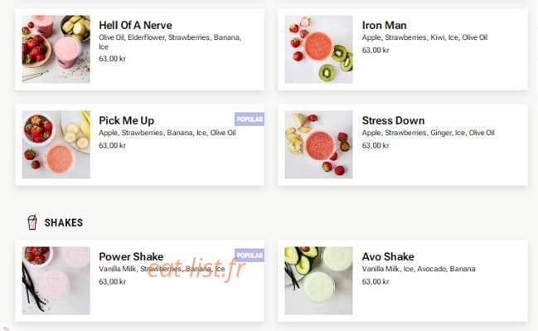
Task: Click the Stress Down ingredients description
Action: click(x=428, y=133)
